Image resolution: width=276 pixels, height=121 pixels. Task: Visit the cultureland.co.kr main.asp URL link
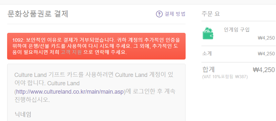coord(70,92)
